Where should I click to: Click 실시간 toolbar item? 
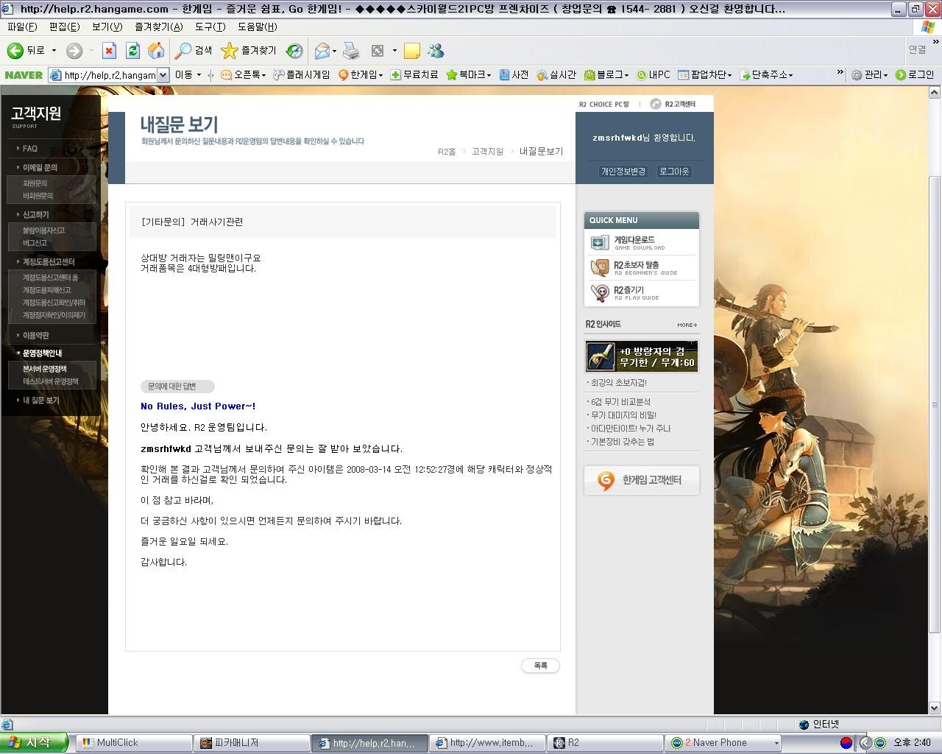[556, 74]
